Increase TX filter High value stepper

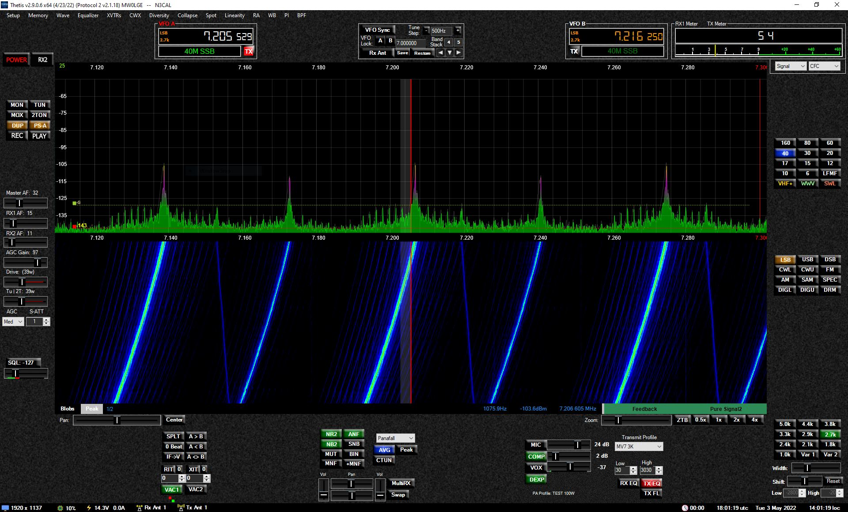pos(659,468)
